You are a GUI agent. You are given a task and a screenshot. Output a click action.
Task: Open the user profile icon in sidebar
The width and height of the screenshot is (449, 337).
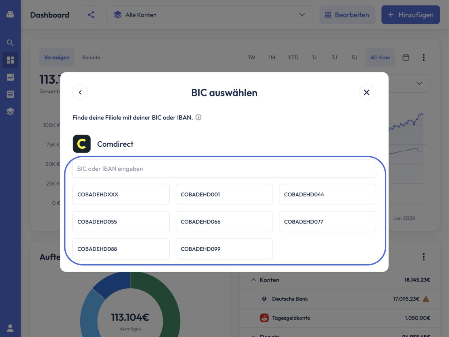click(10, 328)
